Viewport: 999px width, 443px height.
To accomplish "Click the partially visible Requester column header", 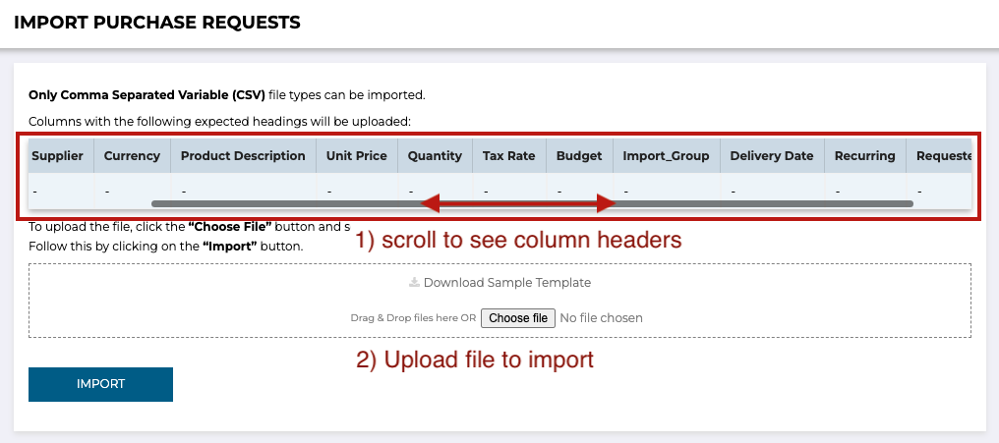I will [939, 156].
